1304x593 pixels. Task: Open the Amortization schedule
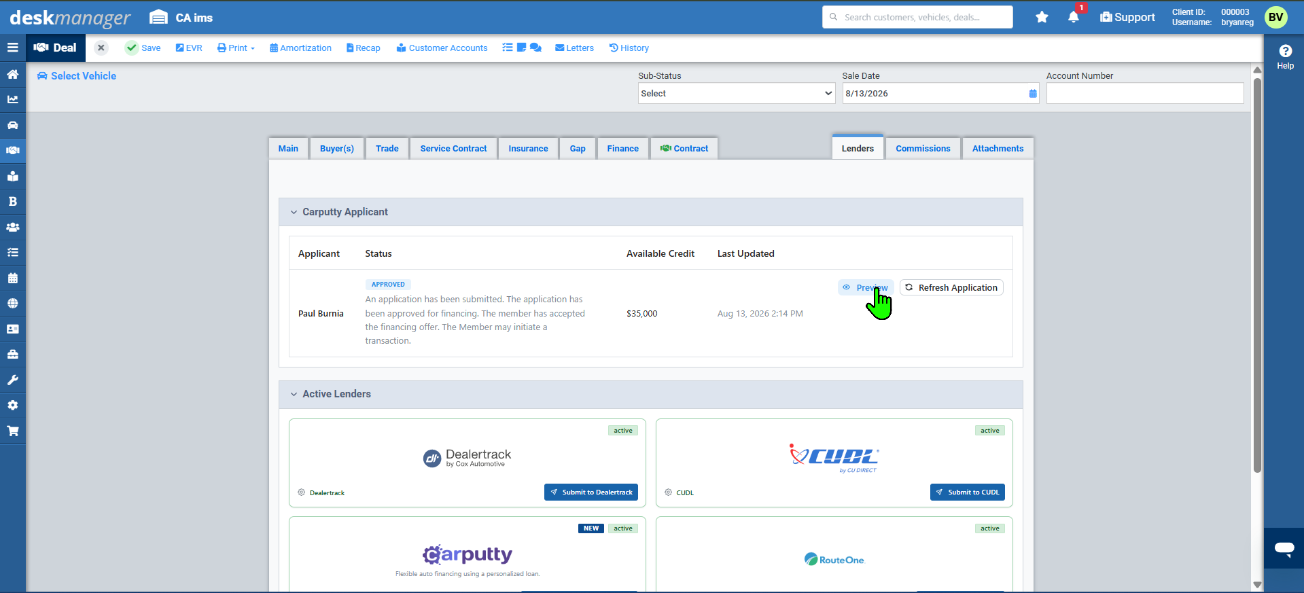(300, 48)
